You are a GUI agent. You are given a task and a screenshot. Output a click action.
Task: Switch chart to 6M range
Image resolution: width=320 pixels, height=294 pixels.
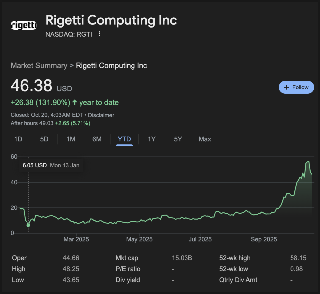(97, 139)
